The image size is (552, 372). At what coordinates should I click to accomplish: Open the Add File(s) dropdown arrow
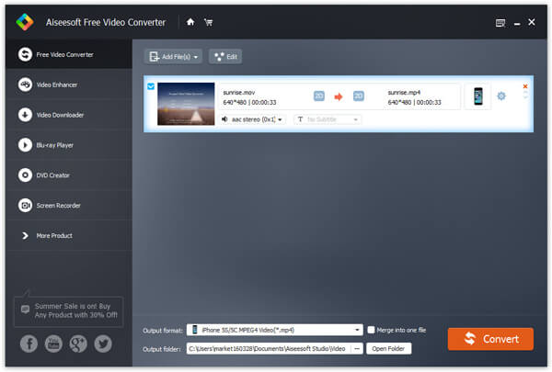pyautogui.click(x=196, y=57)
